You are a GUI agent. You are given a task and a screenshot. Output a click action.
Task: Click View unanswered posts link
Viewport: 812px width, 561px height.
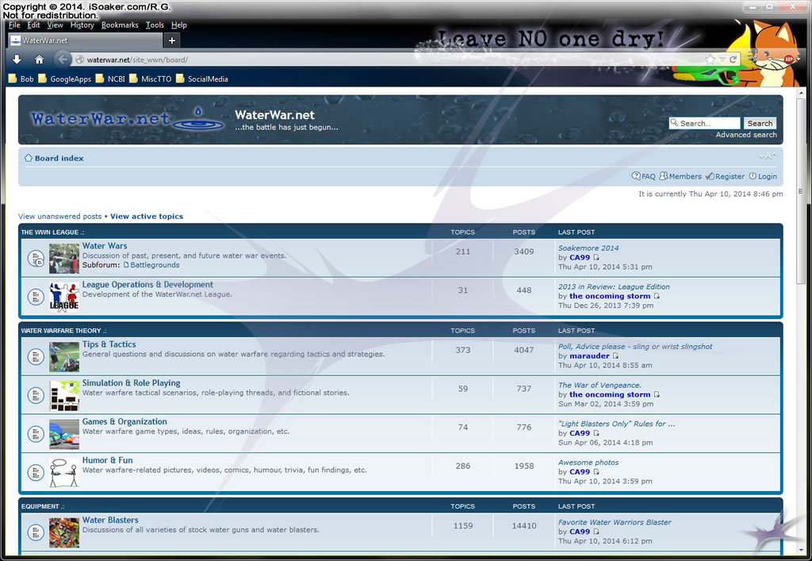point(60,217)
